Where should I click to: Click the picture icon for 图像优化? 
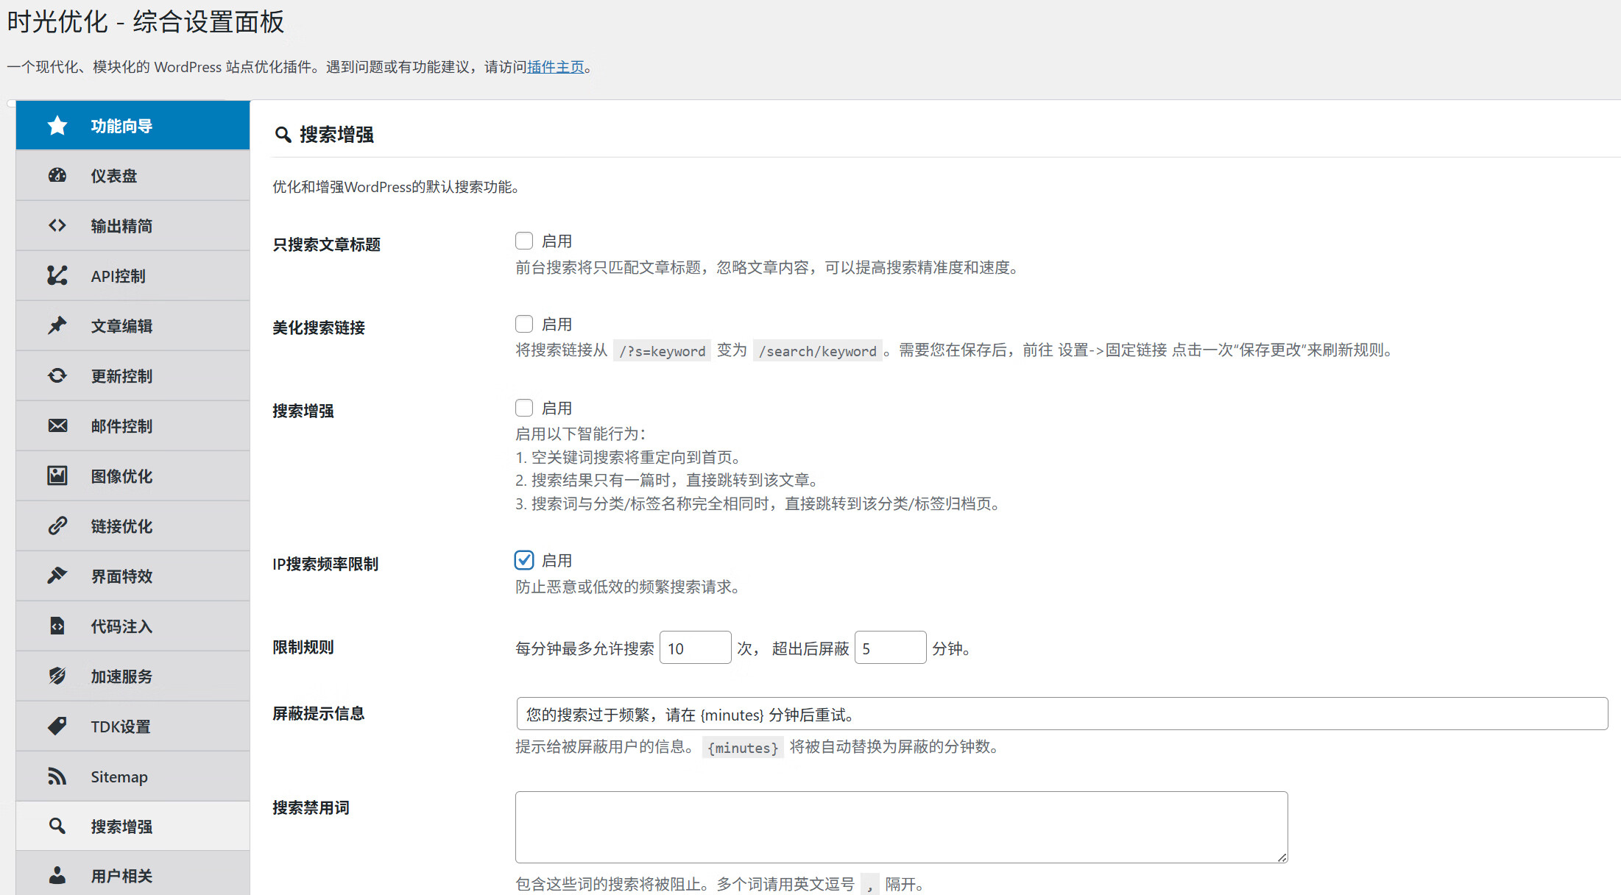click(57, 475)
